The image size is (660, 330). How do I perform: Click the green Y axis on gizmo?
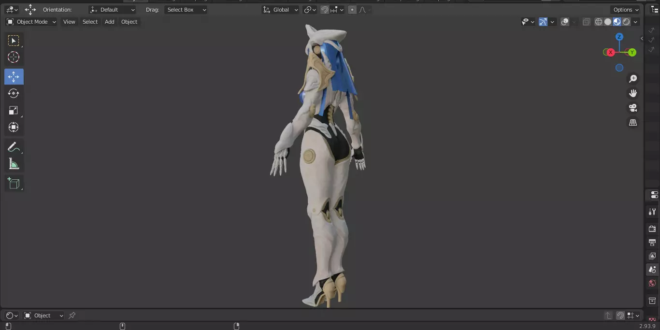(x=632, y=52)
